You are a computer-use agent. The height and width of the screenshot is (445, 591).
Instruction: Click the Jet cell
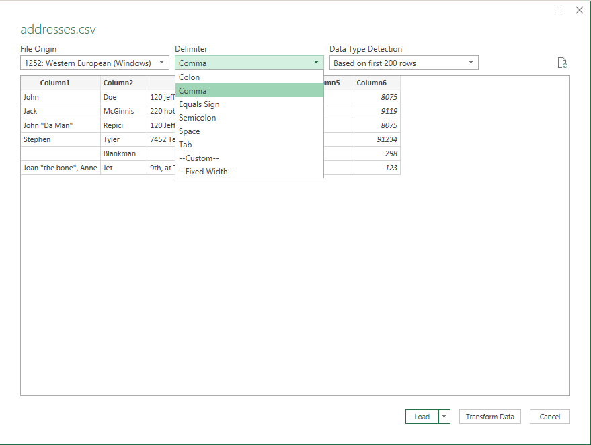point(124,168)
